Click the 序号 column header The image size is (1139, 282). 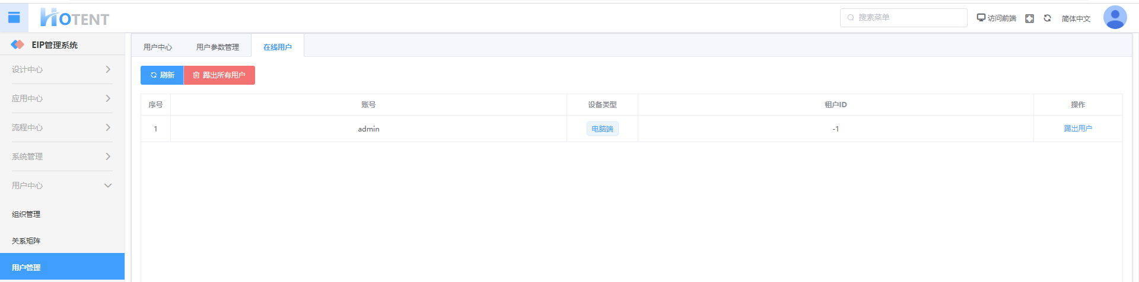155,105
